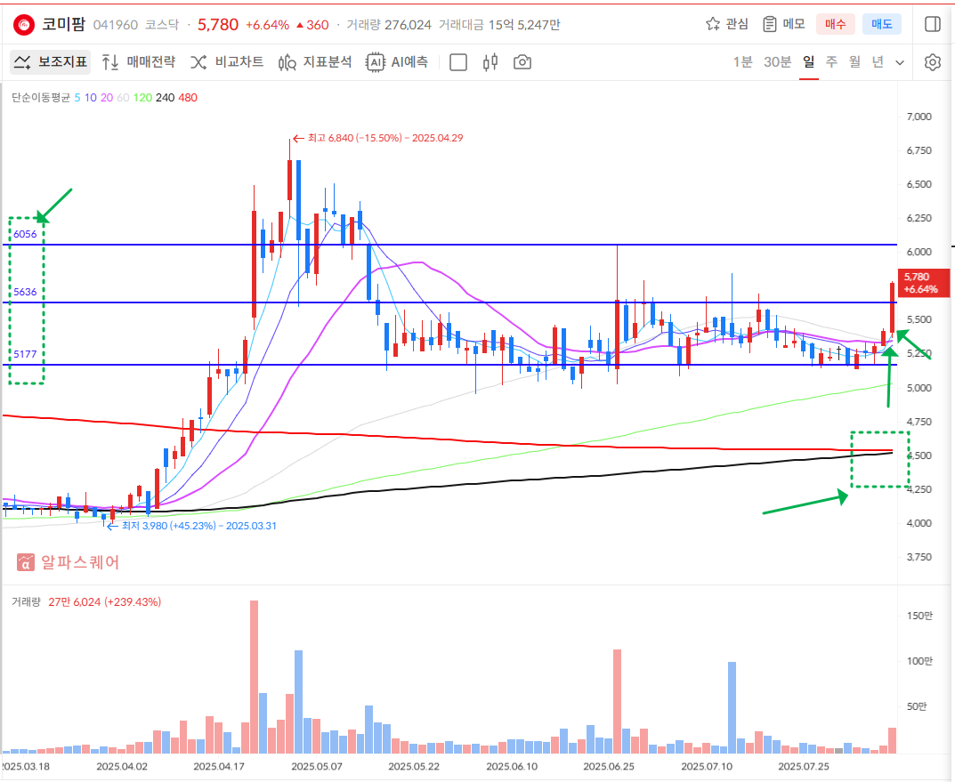Click the 코미팜 stock name text
Viewport: 955px width, 782px height.
click(x=63, y=24)
